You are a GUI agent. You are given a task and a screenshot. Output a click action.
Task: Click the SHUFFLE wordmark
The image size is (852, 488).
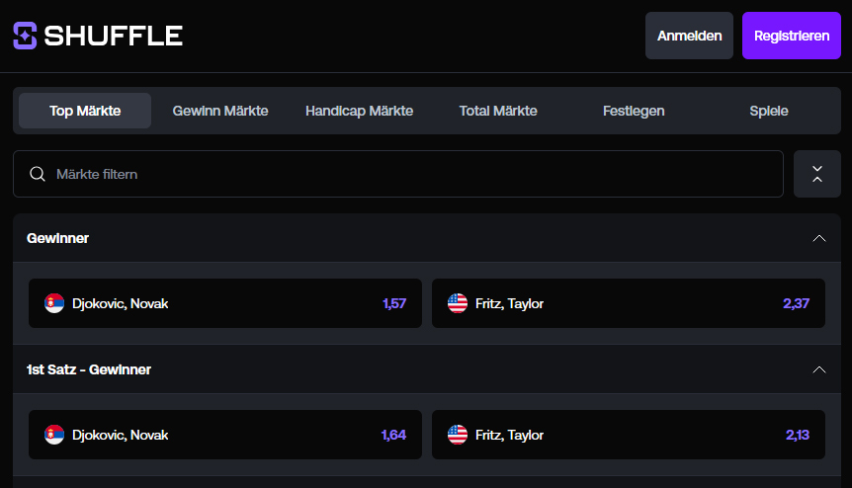[x=113, y=36]
